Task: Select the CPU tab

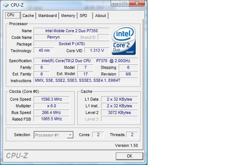Action: click(x=13, y=15)
